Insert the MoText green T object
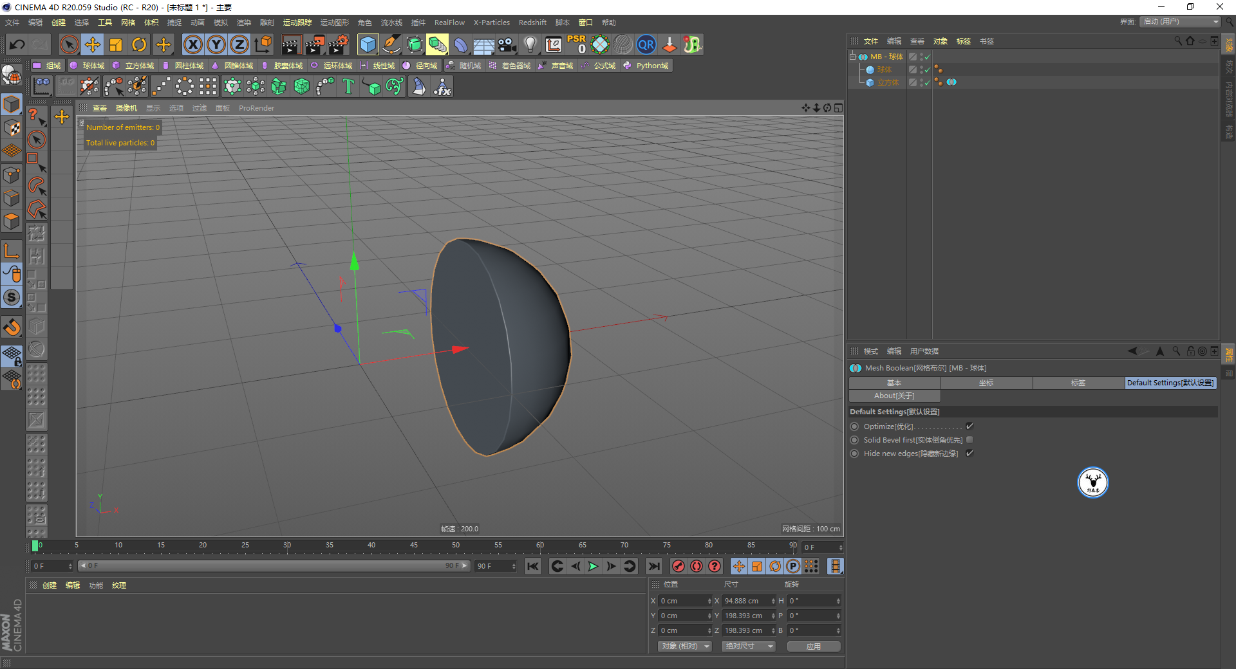This screenshot has width=1236, height=669. 348,86
